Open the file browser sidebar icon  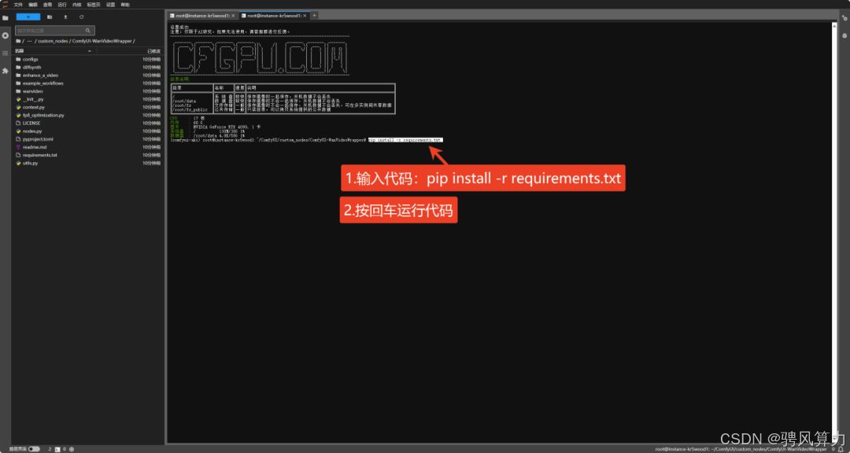[x=6, y=18]
